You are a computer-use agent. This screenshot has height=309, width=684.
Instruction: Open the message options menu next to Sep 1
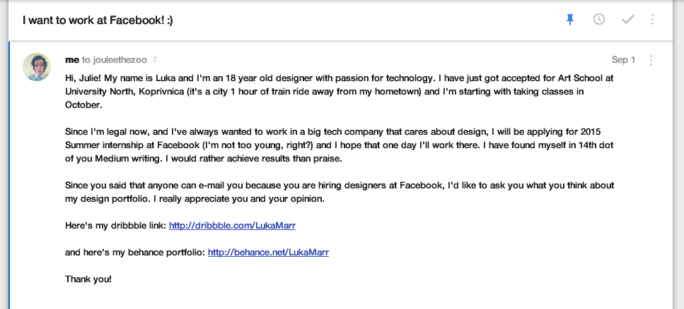pyautogui.click(x=651, y=60)
